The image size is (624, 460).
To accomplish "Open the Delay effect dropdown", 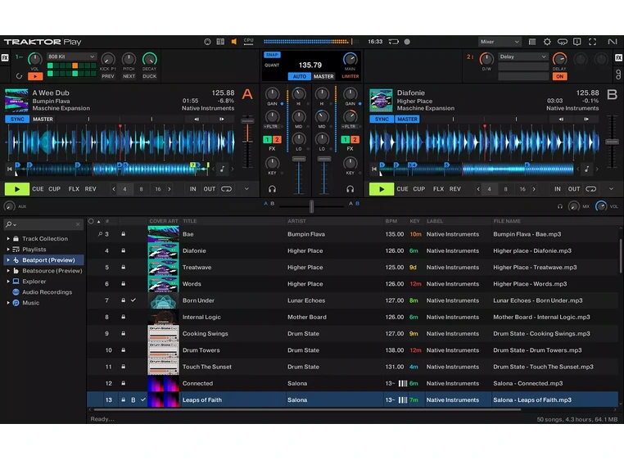I will pos(523,56).
